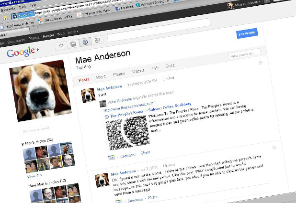This screenshot has width=296, height=203.
Task: Click bald man with glasses in Mae's circles
Action: coord(68,160)
